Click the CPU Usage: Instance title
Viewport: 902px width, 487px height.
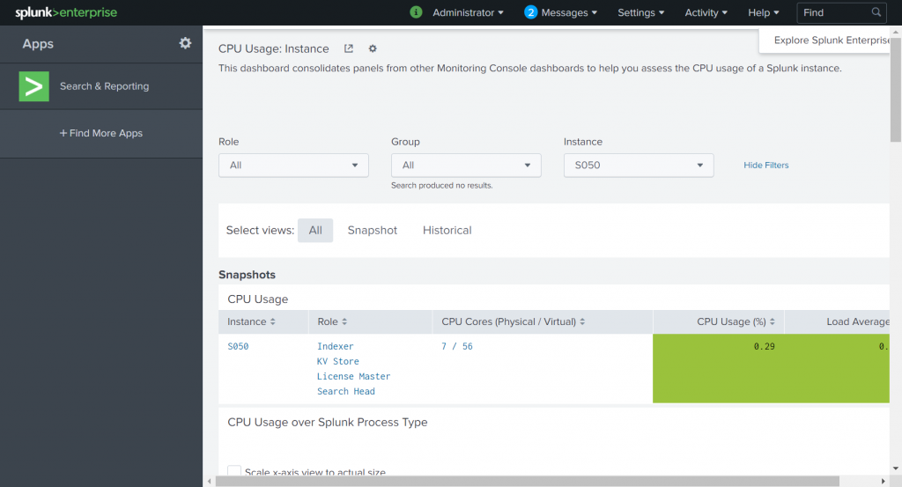274,48
